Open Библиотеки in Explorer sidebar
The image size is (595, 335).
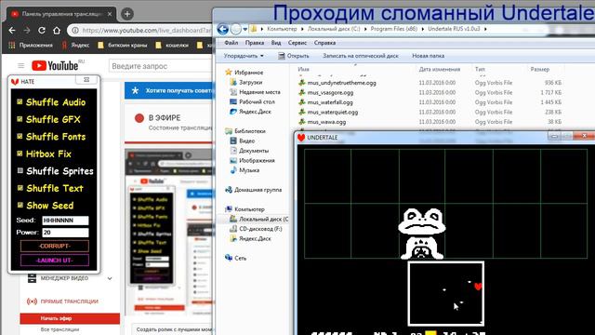coord(250,131)
